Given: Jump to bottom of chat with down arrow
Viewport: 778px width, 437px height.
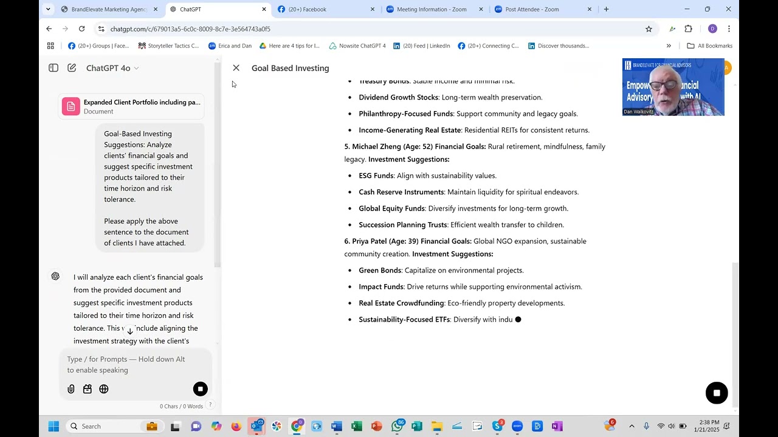Looking at the screenshot, I should click(x=130, y=331).
